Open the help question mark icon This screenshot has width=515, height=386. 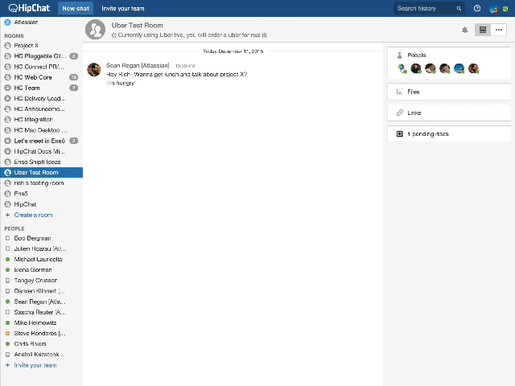(x=477, y=8)
